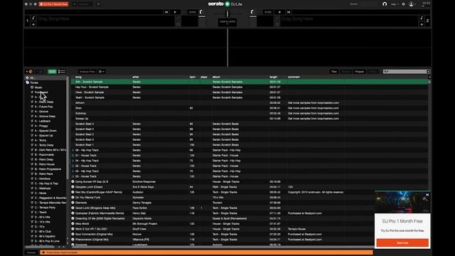Open the A - Laidback playlist
Screen dimensions: 455x256
tap(43, 121)
